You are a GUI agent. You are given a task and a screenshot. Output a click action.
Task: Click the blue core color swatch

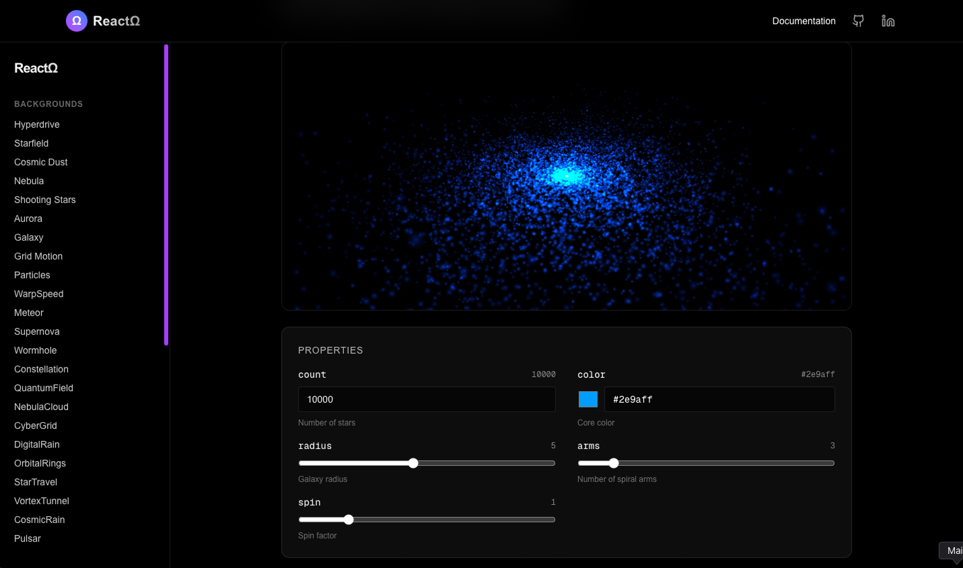(x=587, y=399)
